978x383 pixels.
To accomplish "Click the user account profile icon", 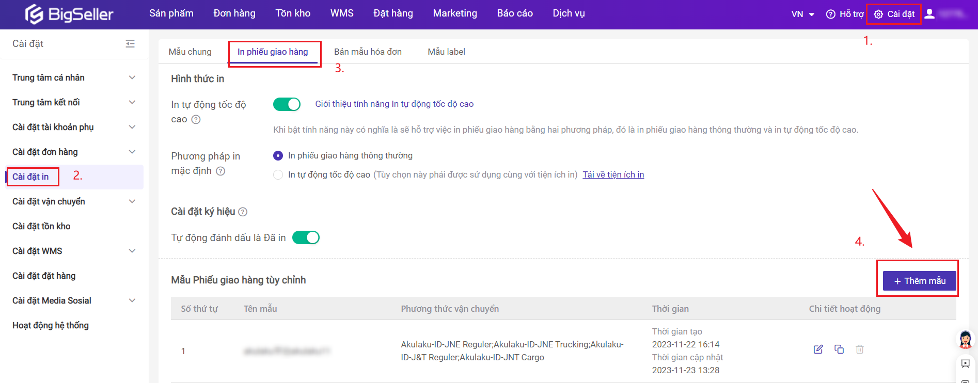I will click(x=929, y=14).
